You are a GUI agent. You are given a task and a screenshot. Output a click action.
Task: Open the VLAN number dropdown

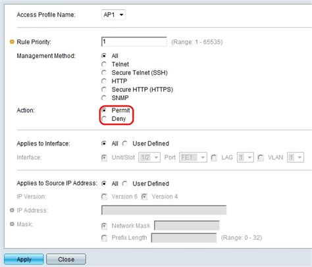pos(296,157)
